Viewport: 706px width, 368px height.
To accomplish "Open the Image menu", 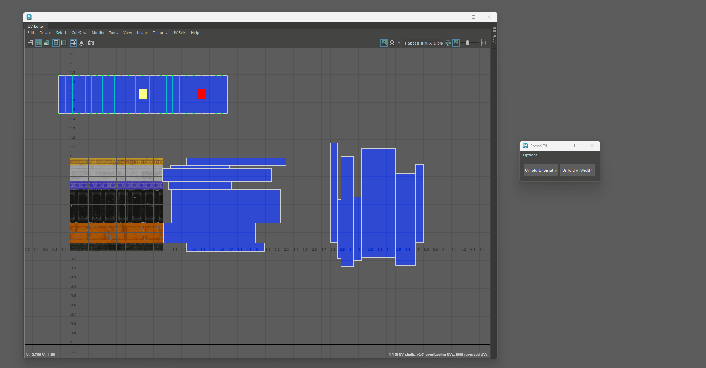I will (x=142, y=33).
